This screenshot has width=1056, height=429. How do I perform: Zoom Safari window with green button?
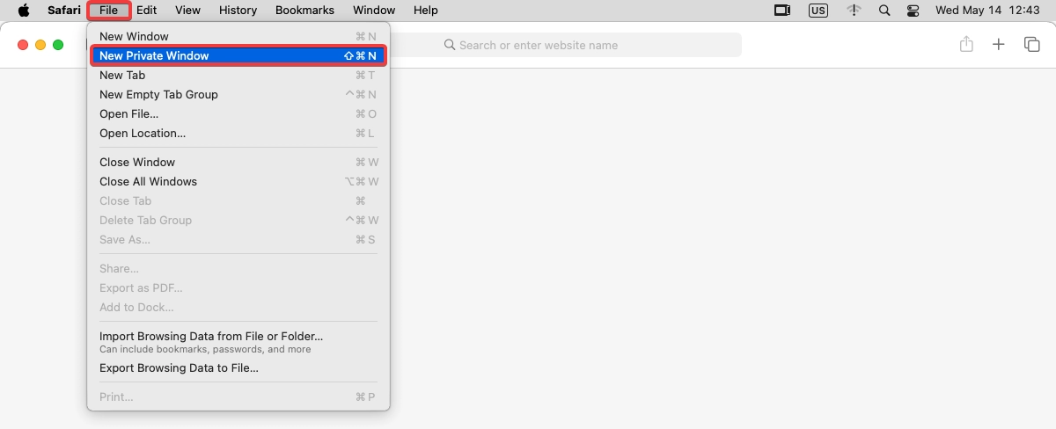point(58,45)
